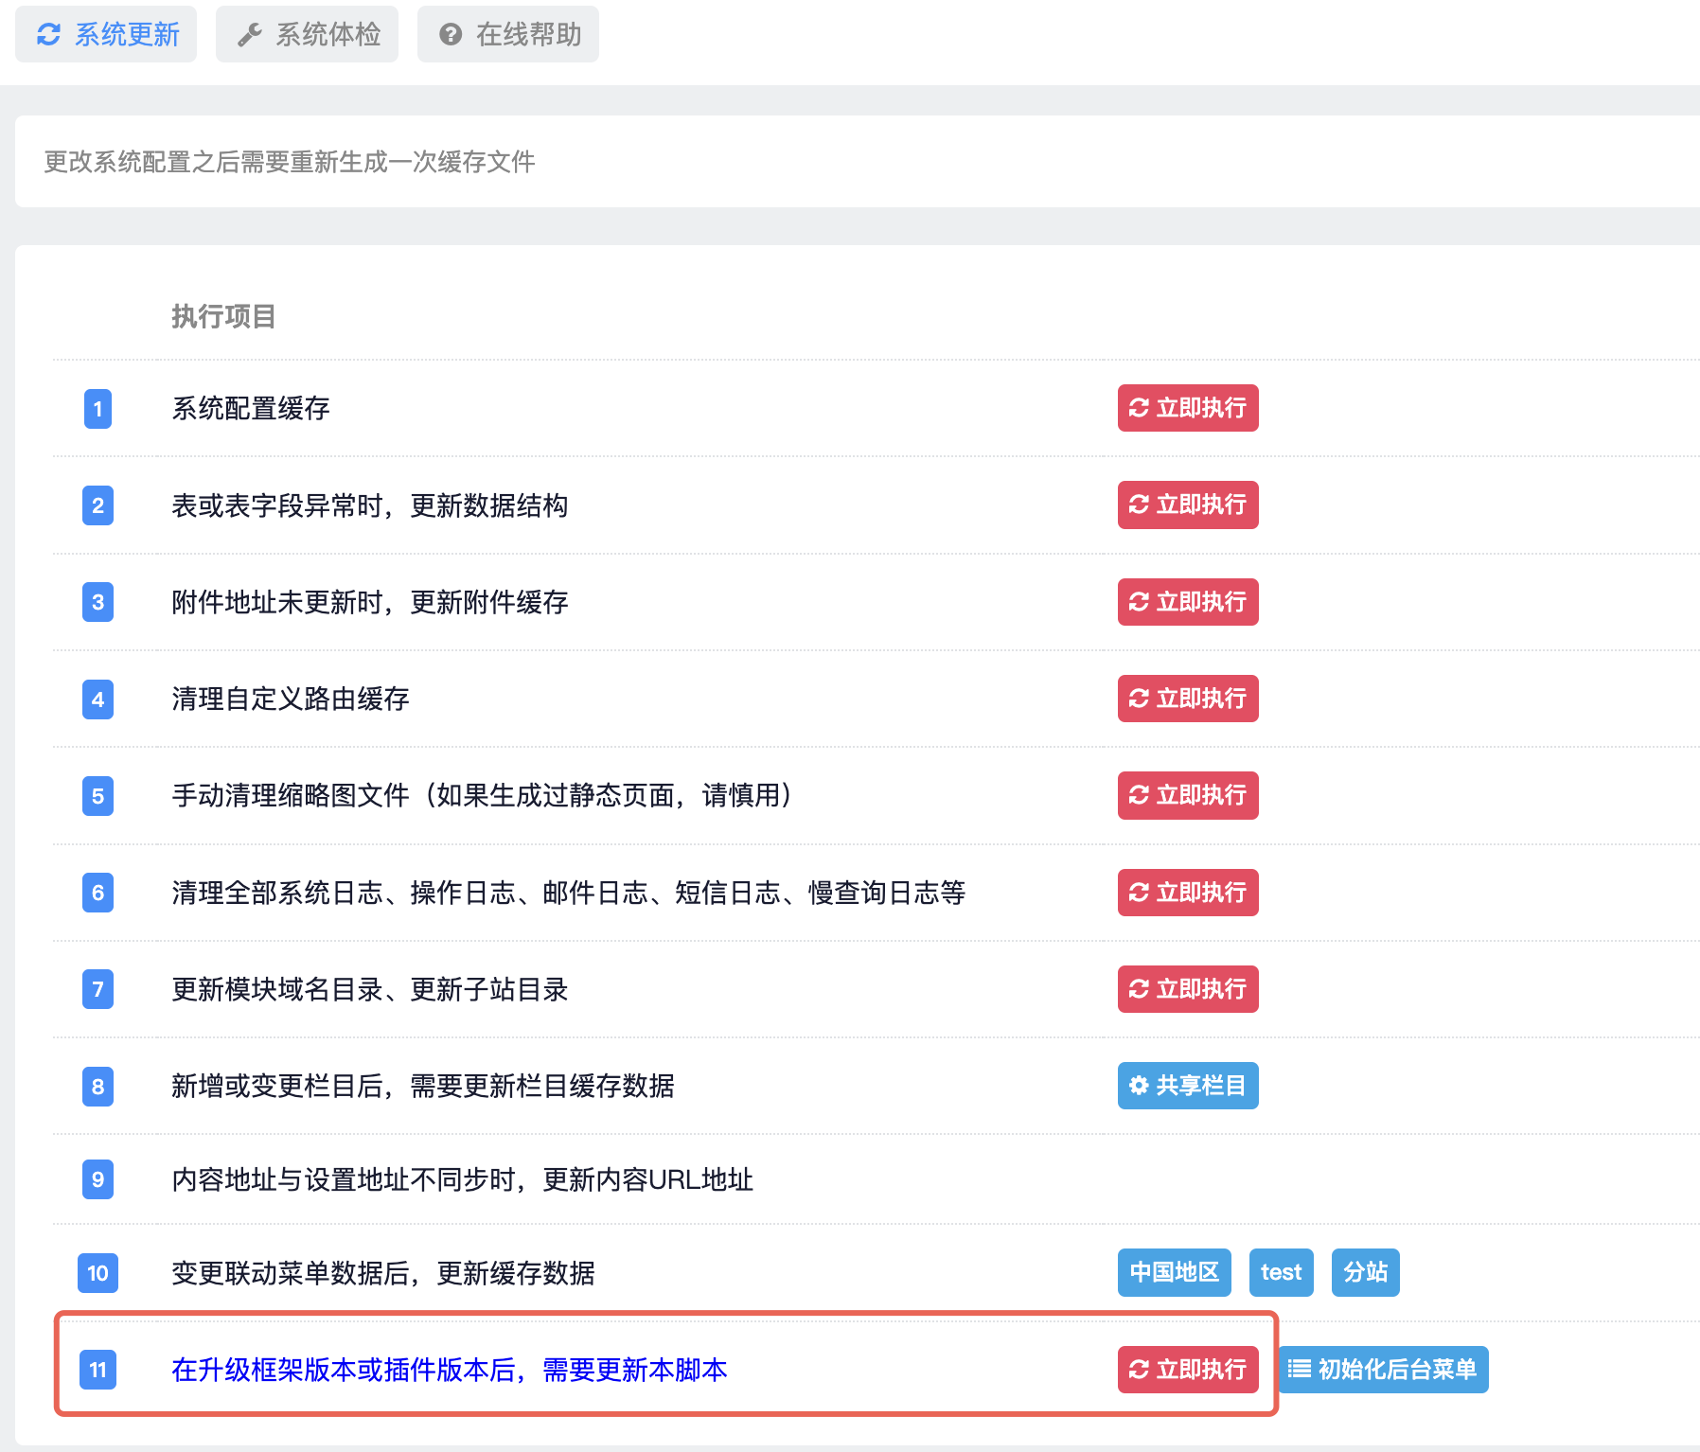Click the wrench icon in 系统体检

(x=250, y=35)
